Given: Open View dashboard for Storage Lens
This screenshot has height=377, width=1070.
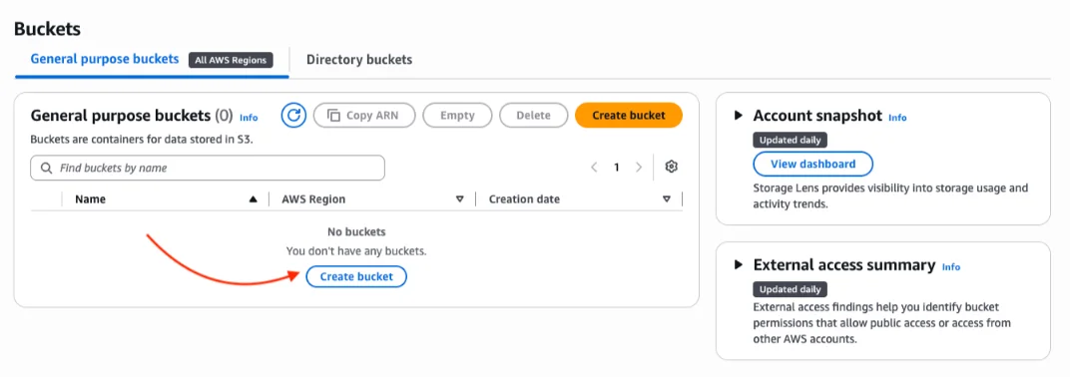Looking at the screenshot, I should pyautogui.click(x=812, y=164).
